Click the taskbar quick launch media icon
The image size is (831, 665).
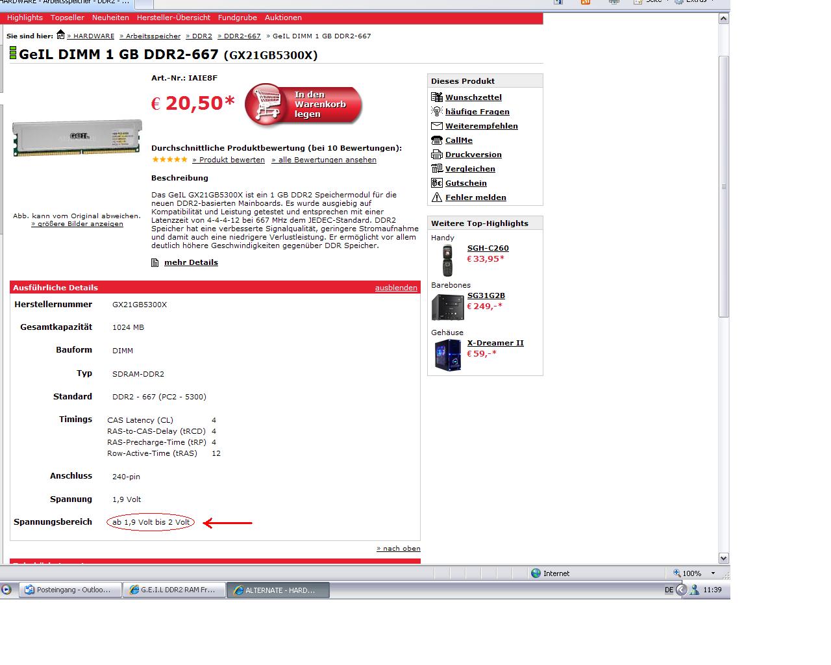[x=6, y=590]
